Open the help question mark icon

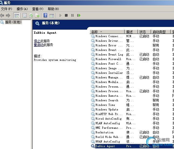[46, 15]
